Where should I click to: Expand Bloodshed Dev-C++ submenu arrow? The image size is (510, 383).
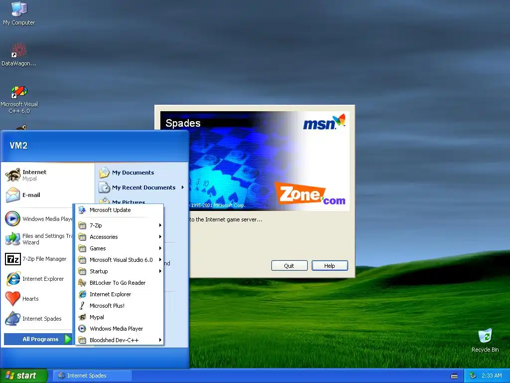coord(160,340)
